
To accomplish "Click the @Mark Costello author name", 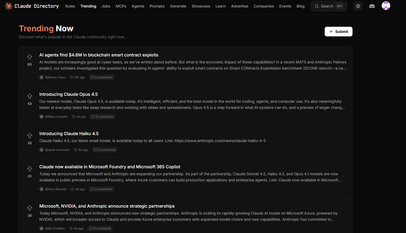I will (56, 117).
